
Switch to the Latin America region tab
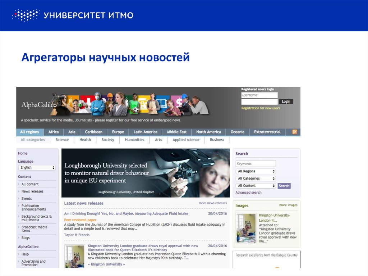click(145, 132)
